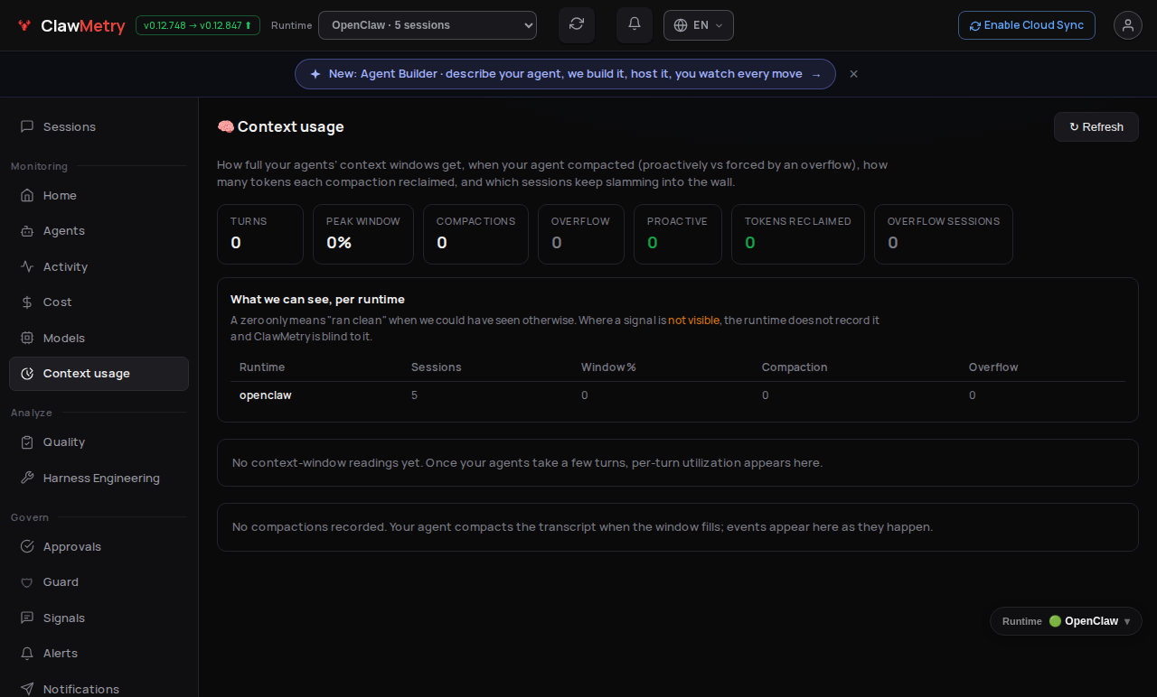Expand the OpenClaw 5 sessions runtime dropdown
The height and width of the screenshot is (697, 1157).
pos(428,25)
